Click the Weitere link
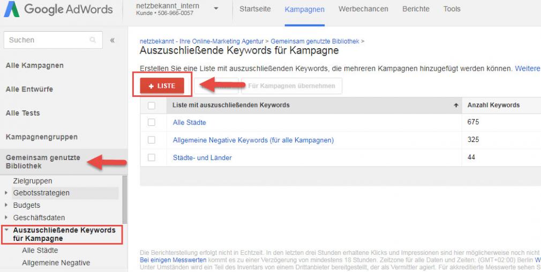Viewport: 541px width, 272px height. pyautogui.click(x=528, y=69)
